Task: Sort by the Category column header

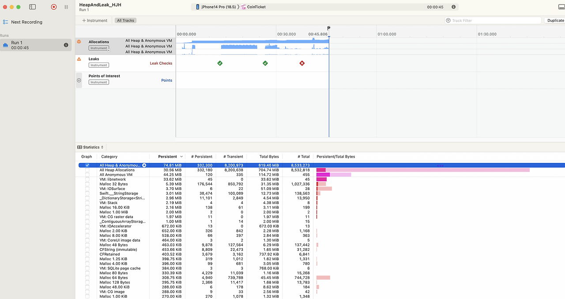Action: (109, 156)
